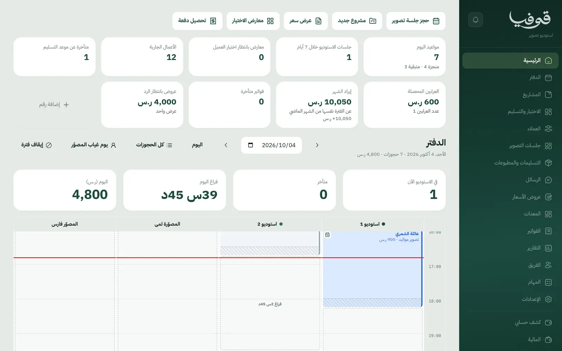Click the الفريق people icon

click(x=548, y=265)
